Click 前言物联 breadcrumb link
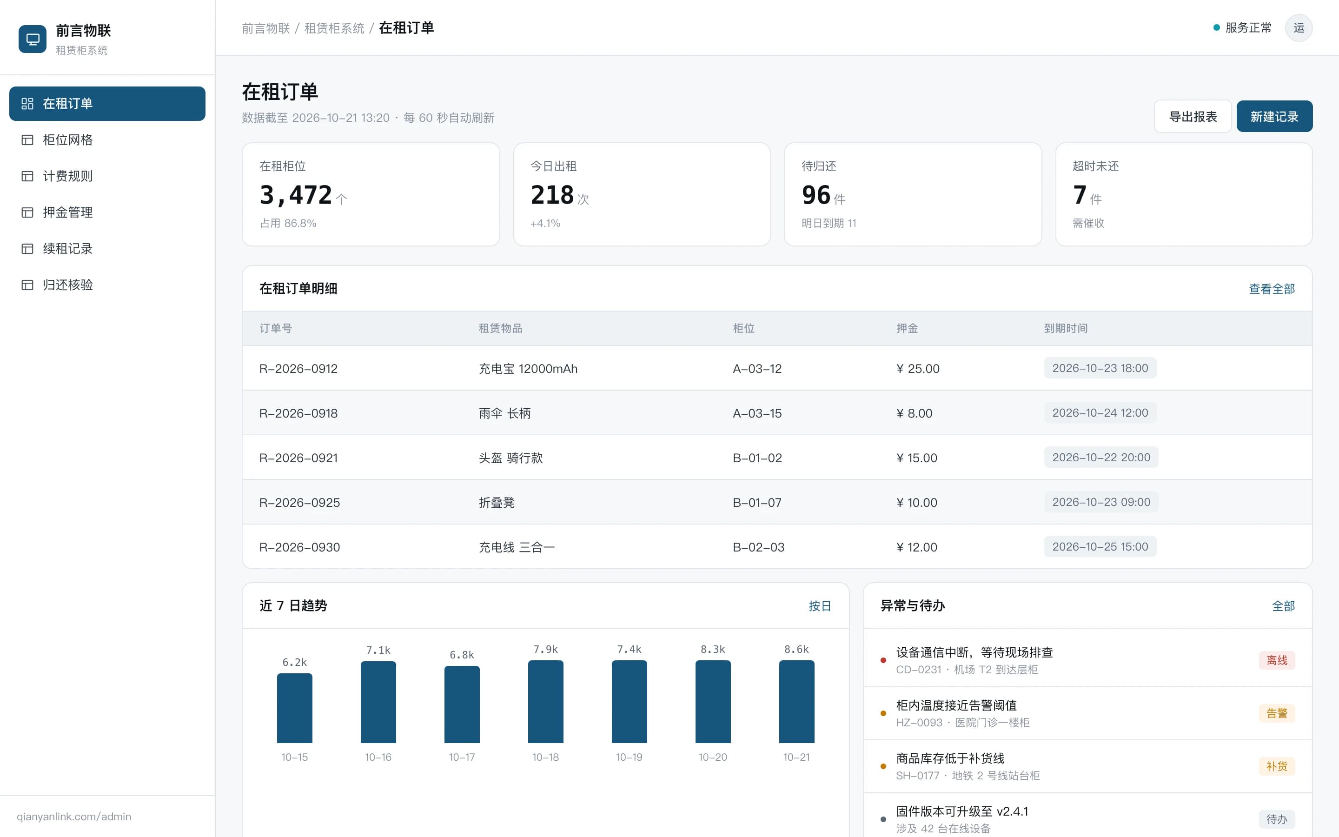 pyautogui.click(x=265, y=28)
